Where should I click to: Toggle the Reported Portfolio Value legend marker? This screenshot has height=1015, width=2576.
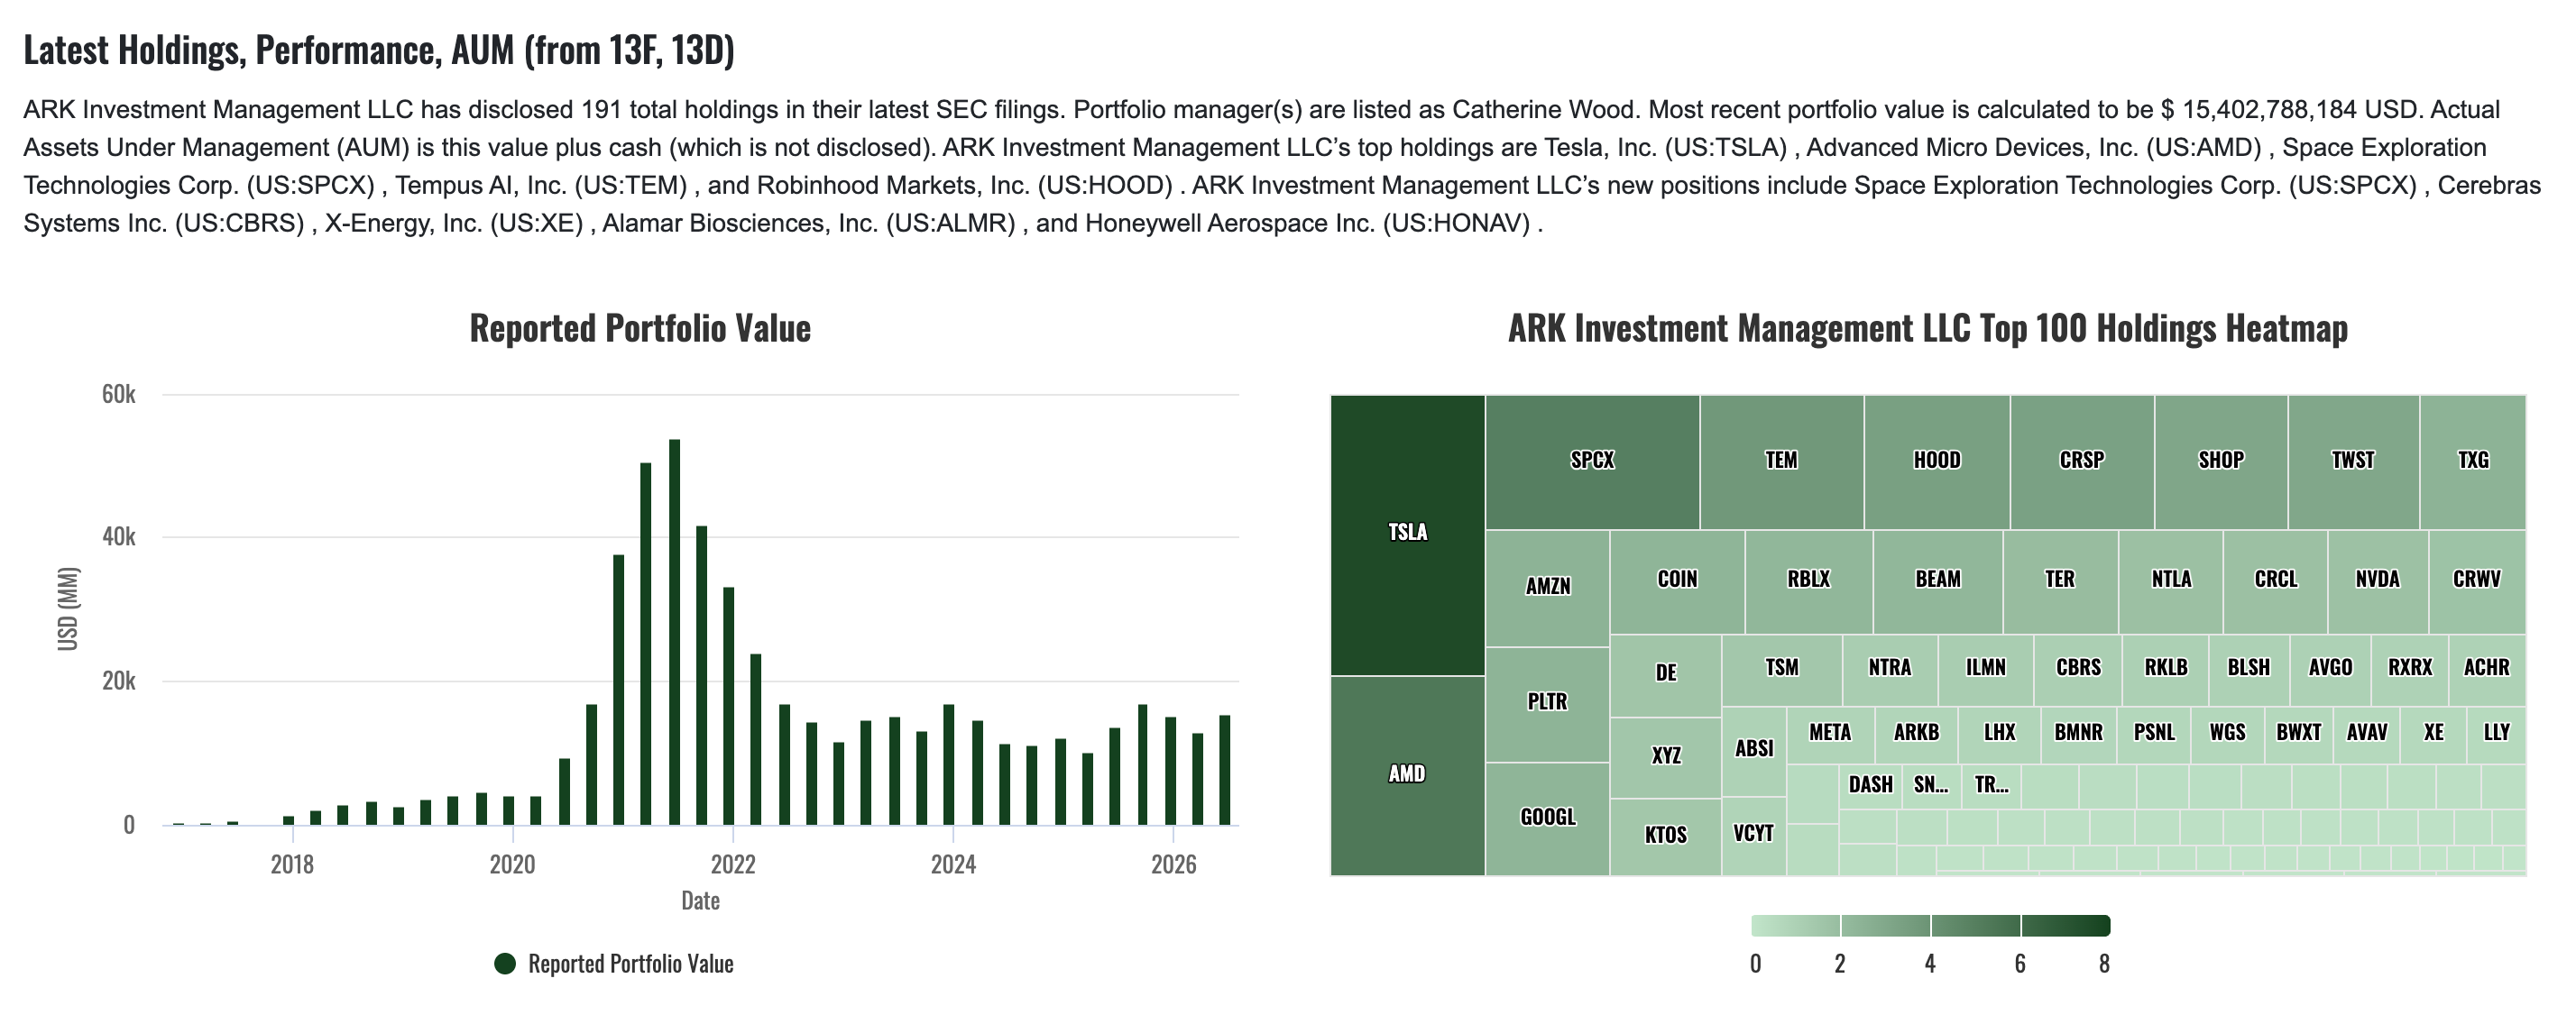(x=505, y=963)
